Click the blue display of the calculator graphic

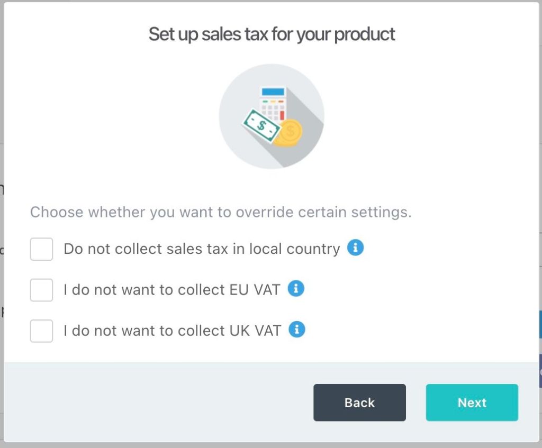(x=273, y=92)
